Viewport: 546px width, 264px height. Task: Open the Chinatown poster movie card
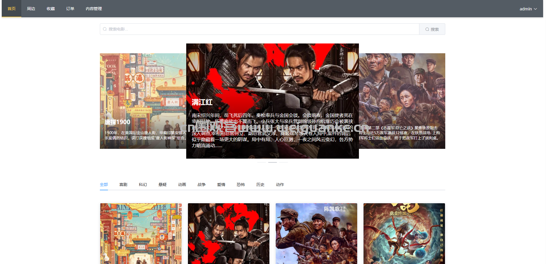[x=141, y=233]
